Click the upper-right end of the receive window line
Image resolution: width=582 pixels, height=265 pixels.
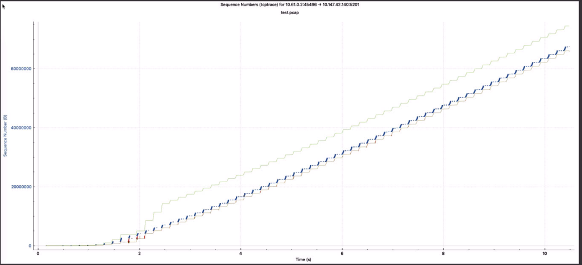(x=568, y=26)
